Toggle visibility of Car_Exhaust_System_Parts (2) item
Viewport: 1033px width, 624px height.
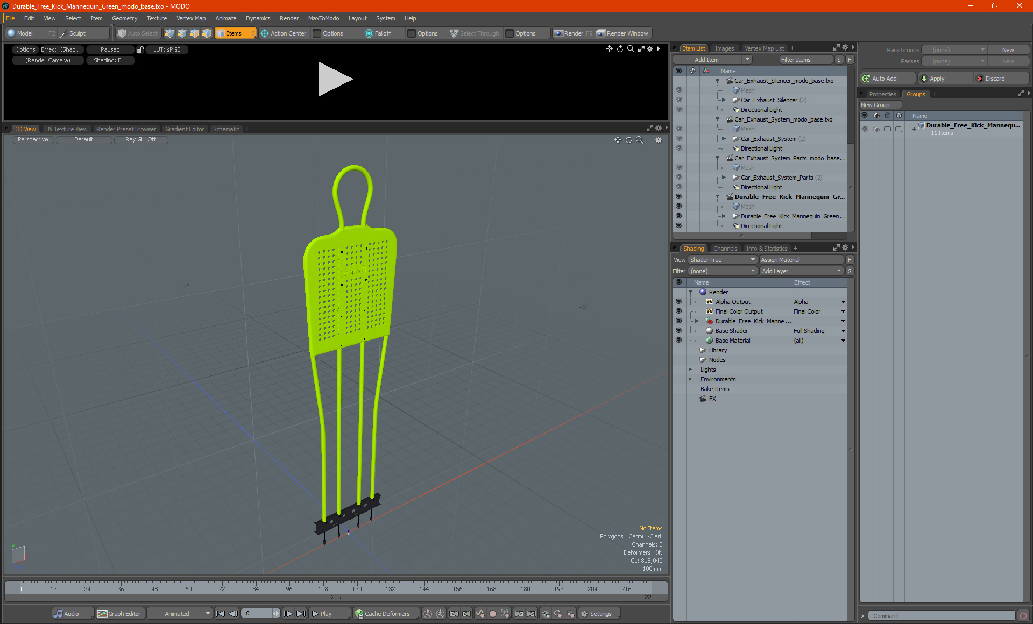[x=679, y=178]
